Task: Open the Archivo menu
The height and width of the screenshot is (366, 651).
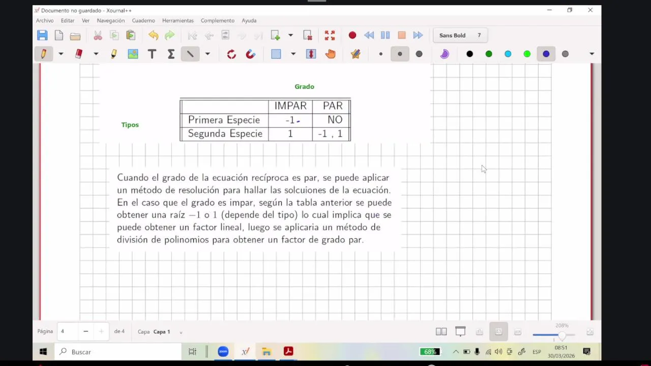Action: click(x=45, y=21)
